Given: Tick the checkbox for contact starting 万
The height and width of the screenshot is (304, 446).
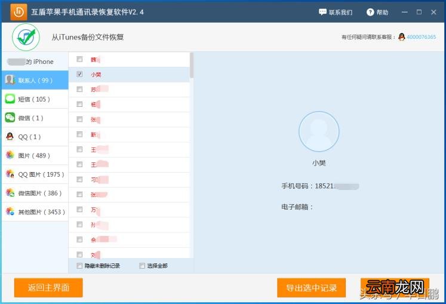Looking at the screenshot, I should [x=79, y=210].
